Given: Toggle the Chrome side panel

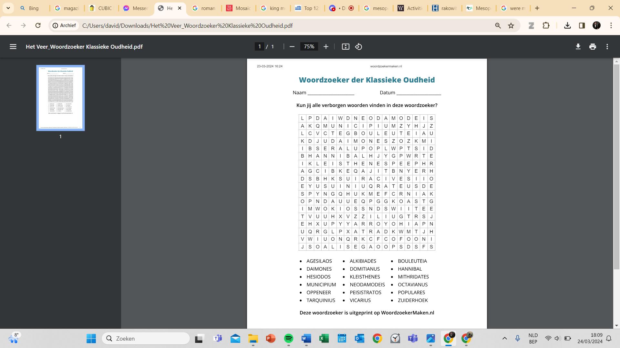Looking at the screenshot, I should pyautogui.click(x=582, y=25).
